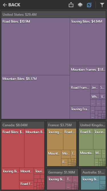Click the back arrow icon

coord(5,5)
